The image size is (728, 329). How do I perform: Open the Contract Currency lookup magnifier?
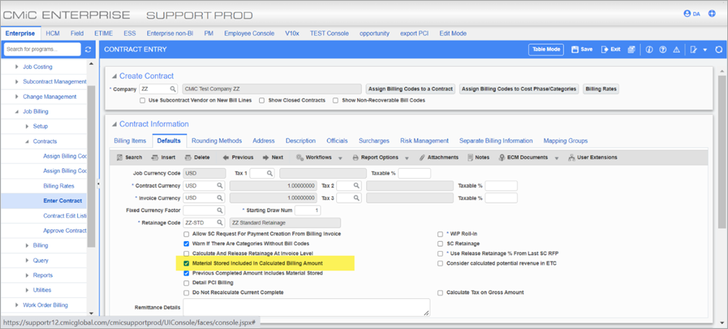220,185
